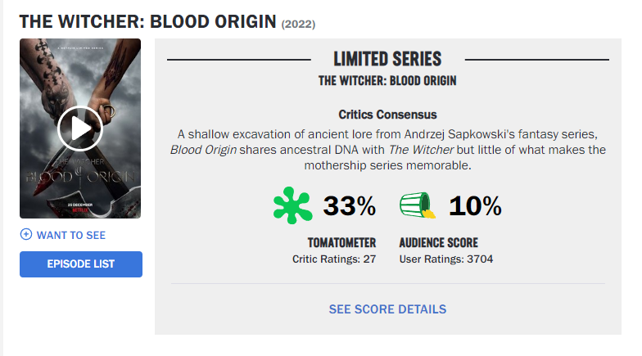The height and width of the screenshot is (356, 642).
Task: Open the EPISODE LIST button
Action: [81, 264]
